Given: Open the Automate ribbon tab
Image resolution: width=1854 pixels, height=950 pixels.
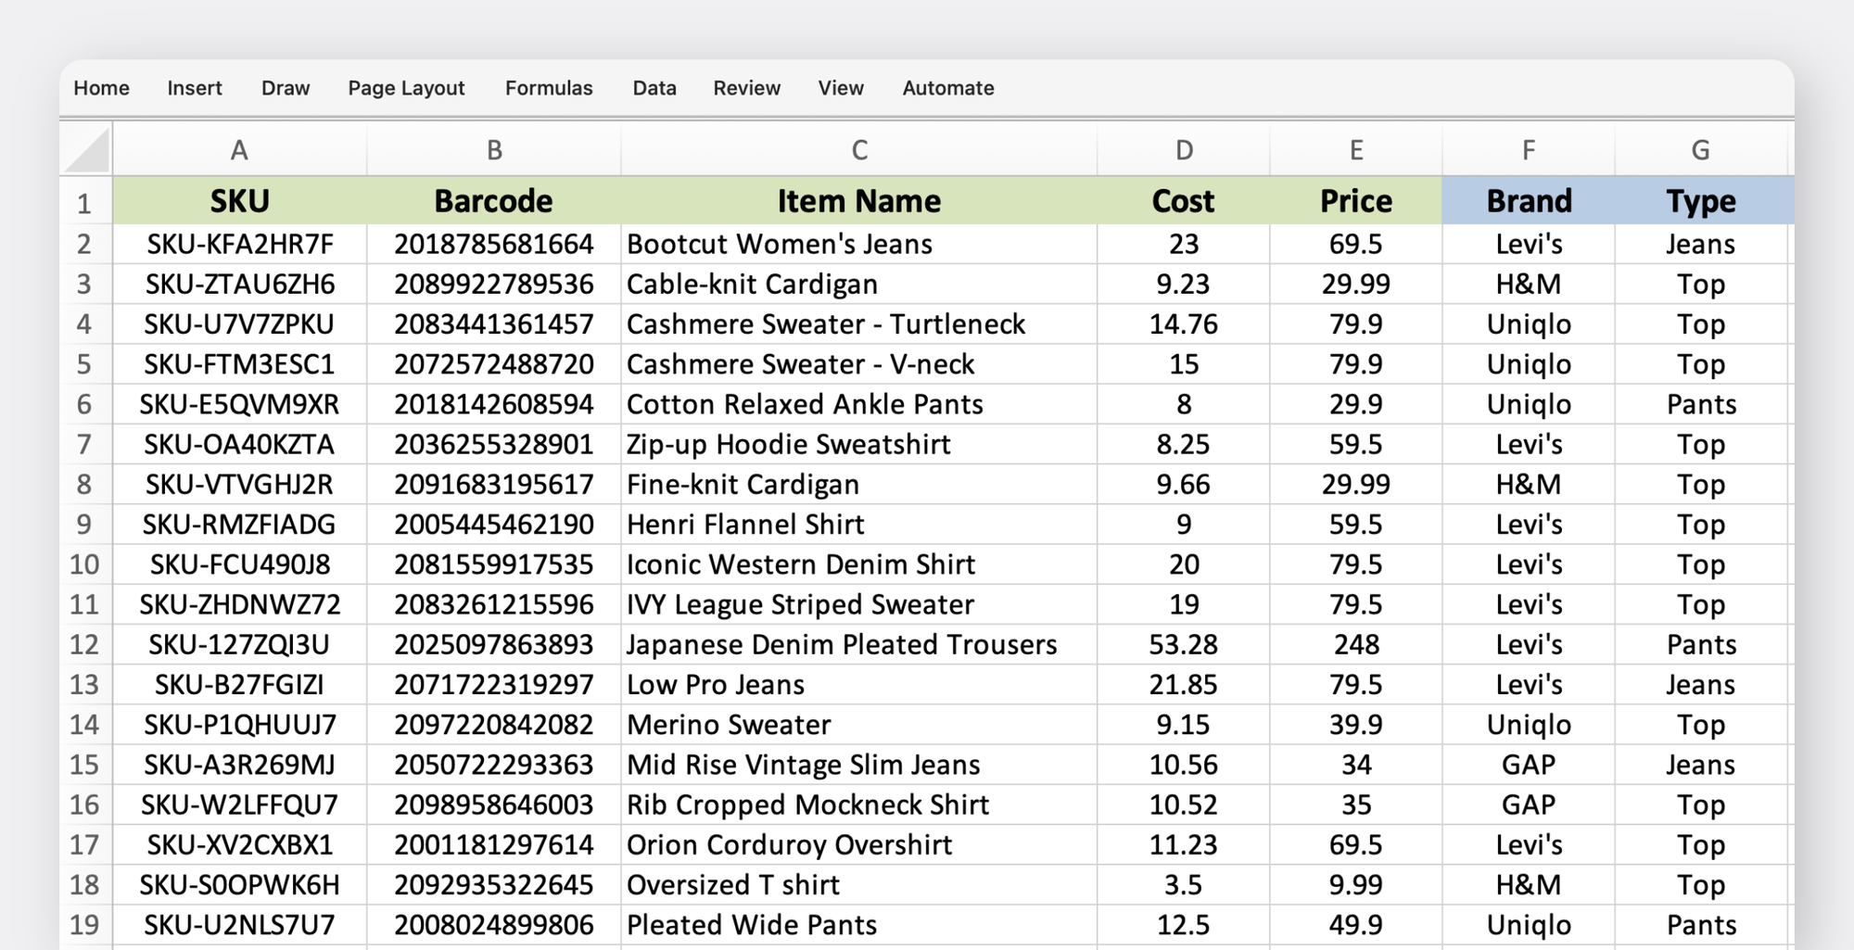Looking at the screenshot, I should point(947,88).
